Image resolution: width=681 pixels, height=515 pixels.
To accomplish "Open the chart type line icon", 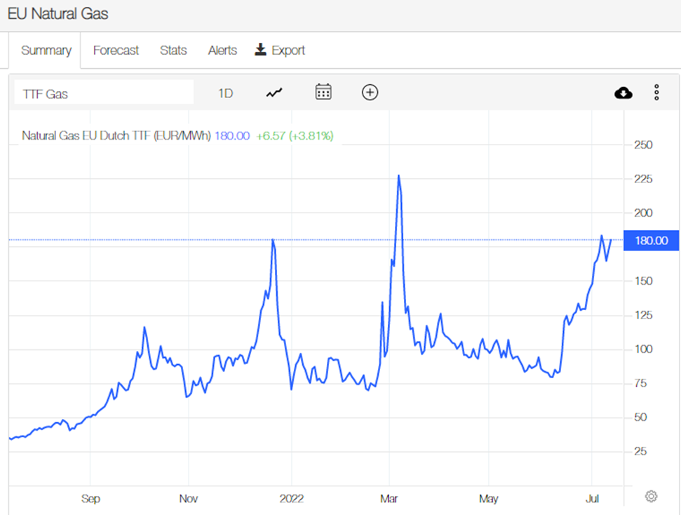I will (274, 93).
